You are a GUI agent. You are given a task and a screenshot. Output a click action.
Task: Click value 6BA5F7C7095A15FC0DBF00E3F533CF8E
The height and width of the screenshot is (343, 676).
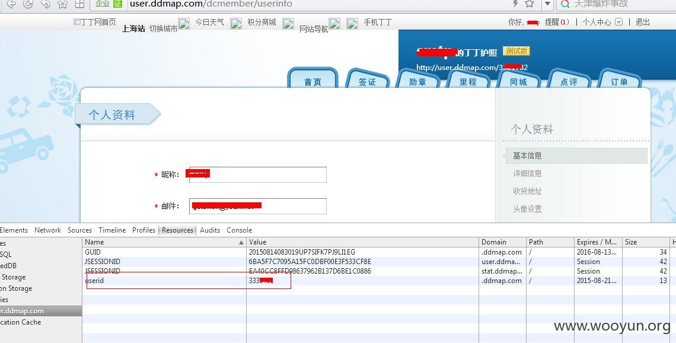(x=310, y=262)
